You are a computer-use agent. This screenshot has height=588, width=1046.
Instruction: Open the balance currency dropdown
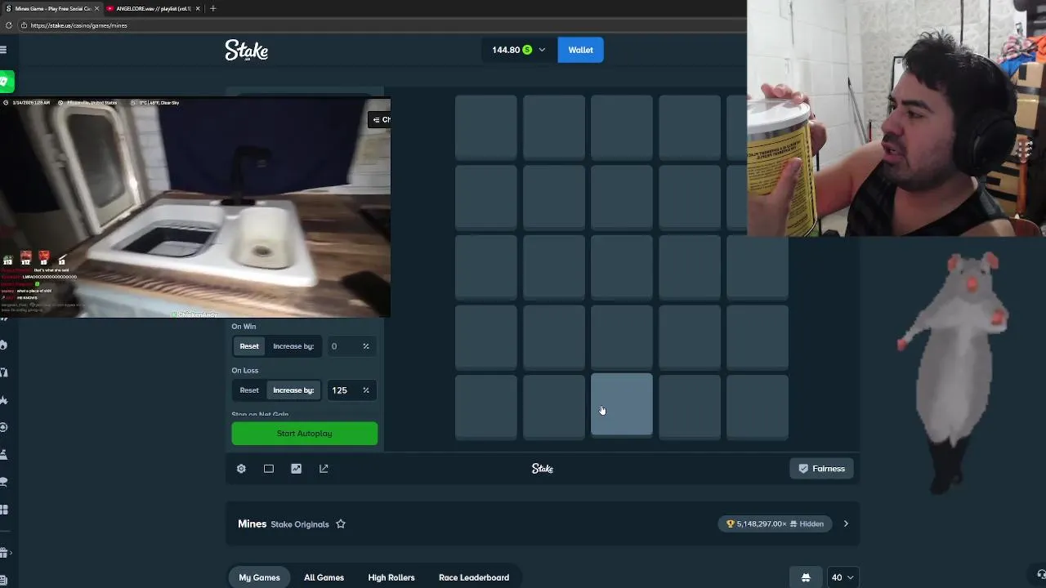pyautogui.click(x=519, y=50)
